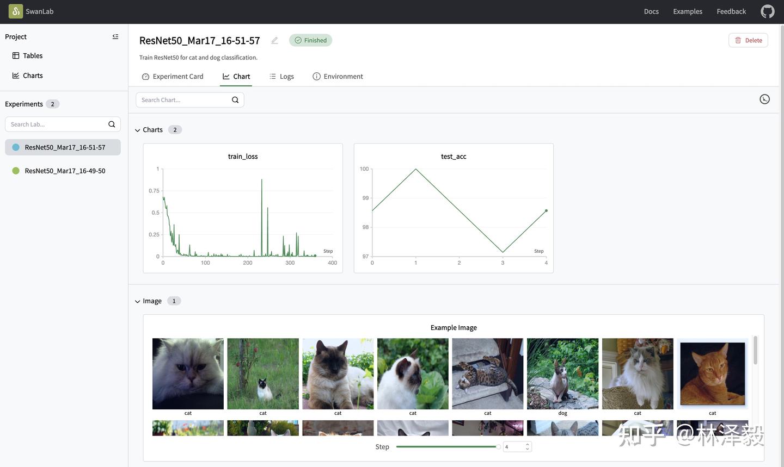Increment the Step number stepper
Image resolution: width=784 pixels, height=467 pixels.
tap(527, 444)
